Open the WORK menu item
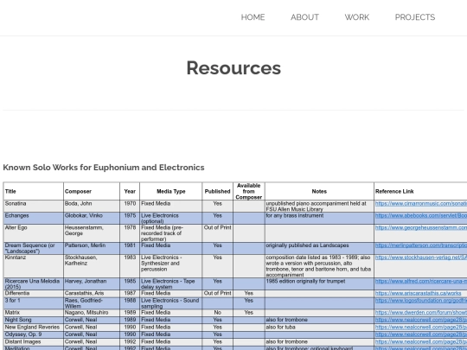 pos(357,17)
